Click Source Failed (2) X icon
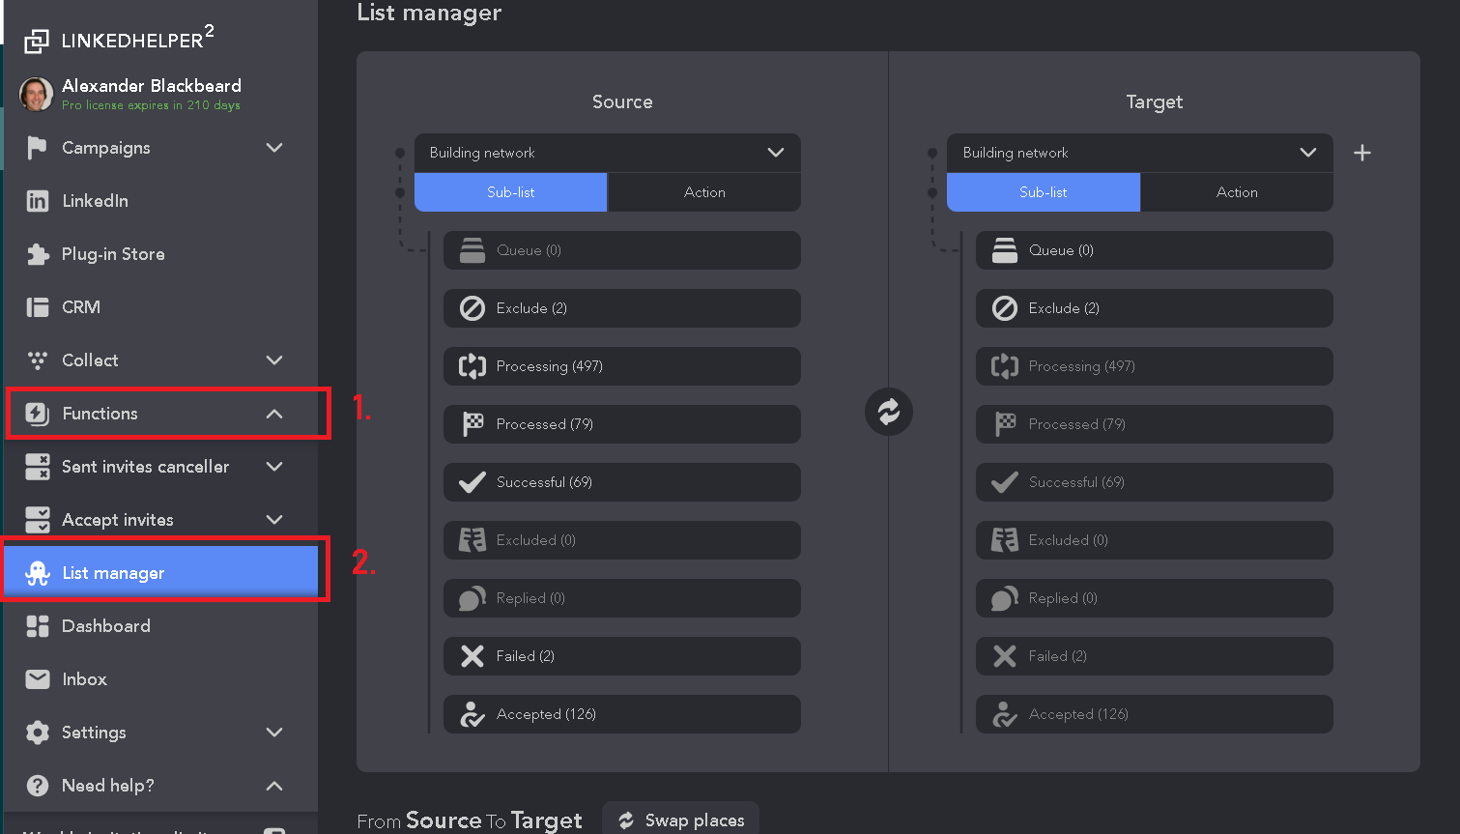1460x834 pixels. 472,656
